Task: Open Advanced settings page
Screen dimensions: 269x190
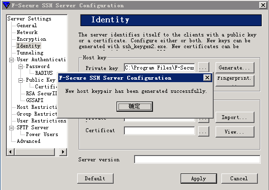Action: coord(29,141)
